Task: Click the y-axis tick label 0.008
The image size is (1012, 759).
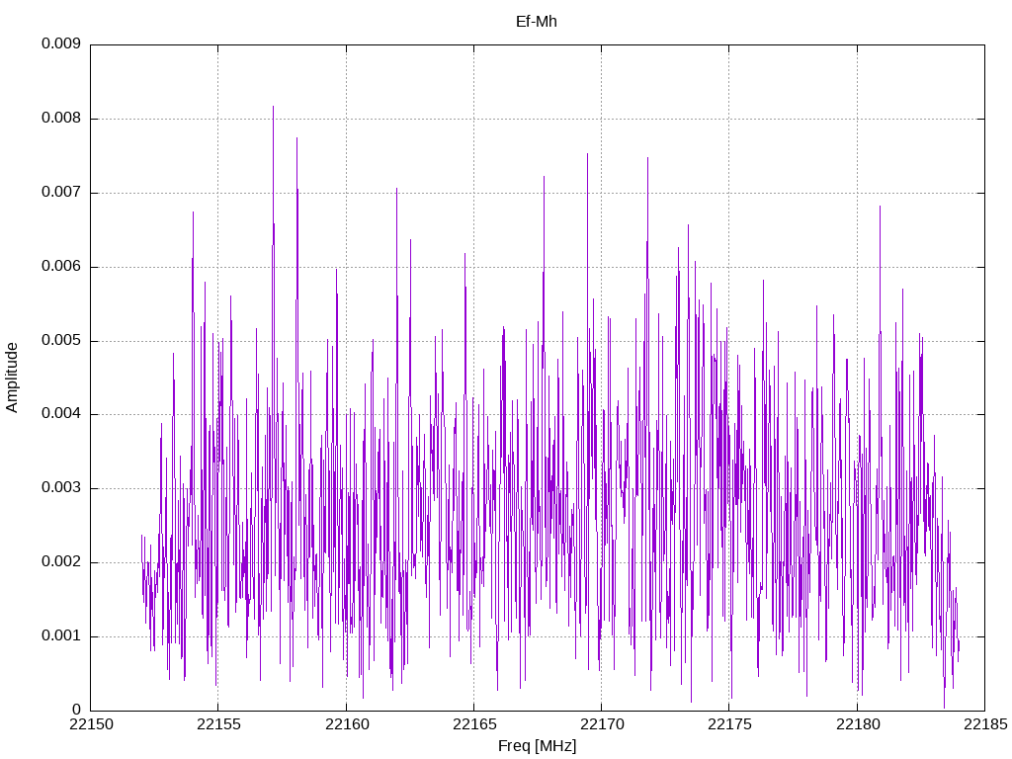Action: pyautogui.click(x=61, y=119)
